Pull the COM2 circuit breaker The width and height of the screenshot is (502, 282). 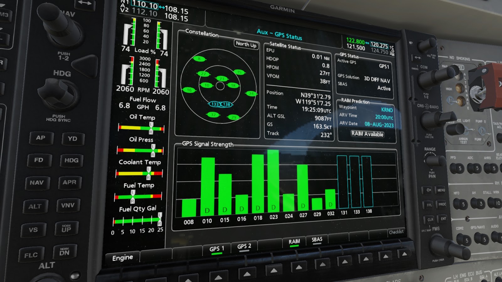point(464,240)
